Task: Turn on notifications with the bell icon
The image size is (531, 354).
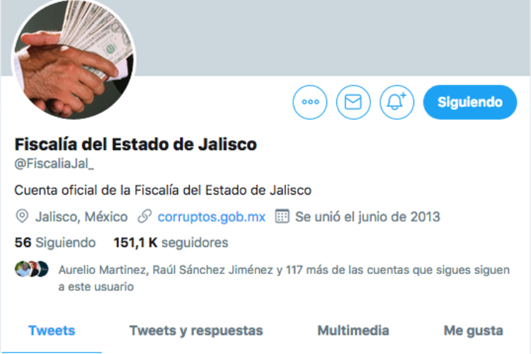Action: tap(396, 102)
